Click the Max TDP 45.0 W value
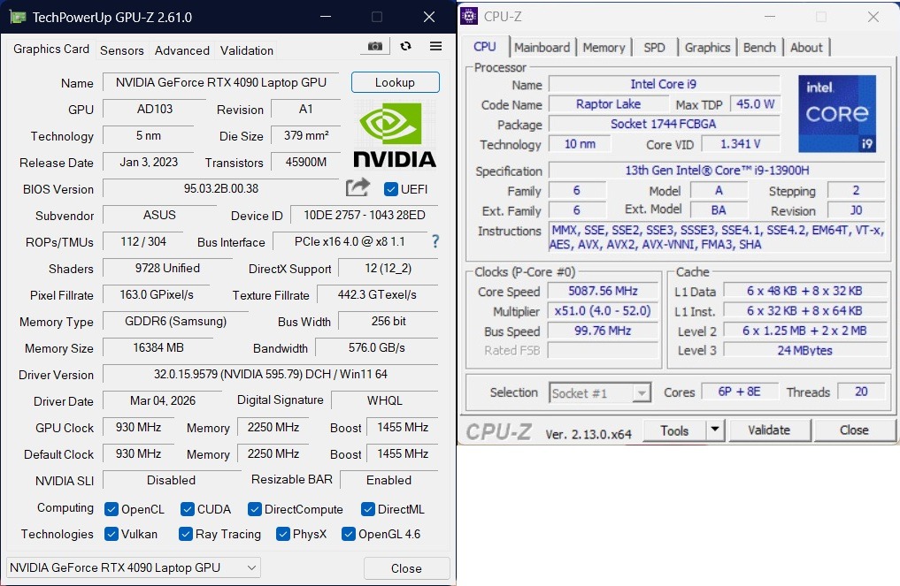The image size is (900, 586). [756, 103]
